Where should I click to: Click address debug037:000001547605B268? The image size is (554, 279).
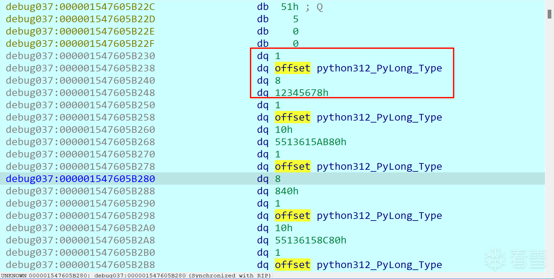(80, 142)
